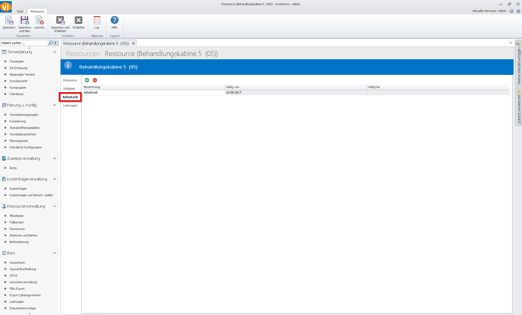Click the Patient suchen input field
This screenshot has width=522, height=315.
24,43
